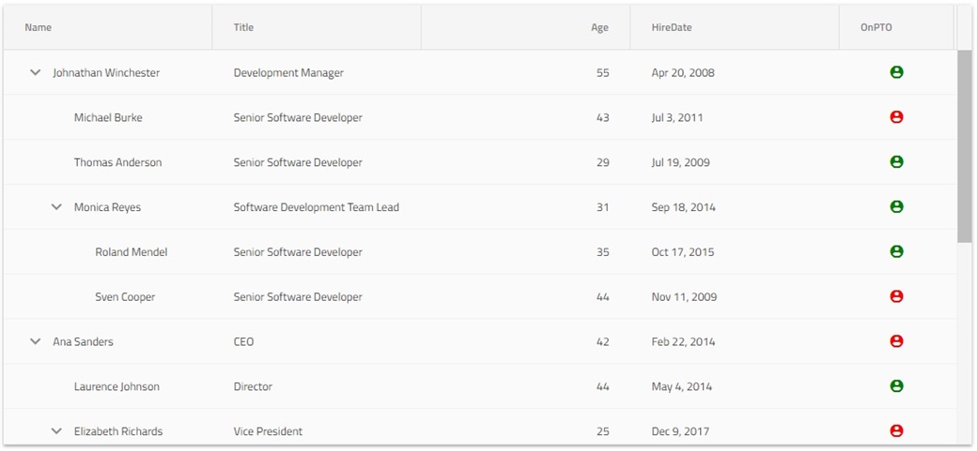Image resolution: width=977 pixels, height=451 pixels.
Task: Sort by the Title column header
Action: [244, 27]
